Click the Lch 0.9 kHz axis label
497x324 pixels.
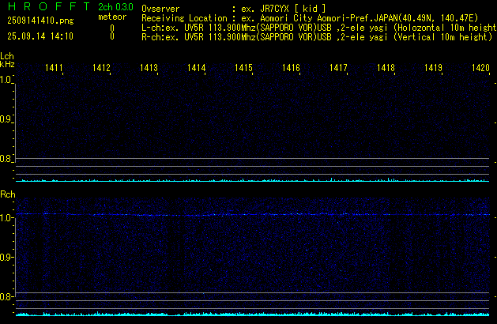pyautogui.click(x=6, y=119)
